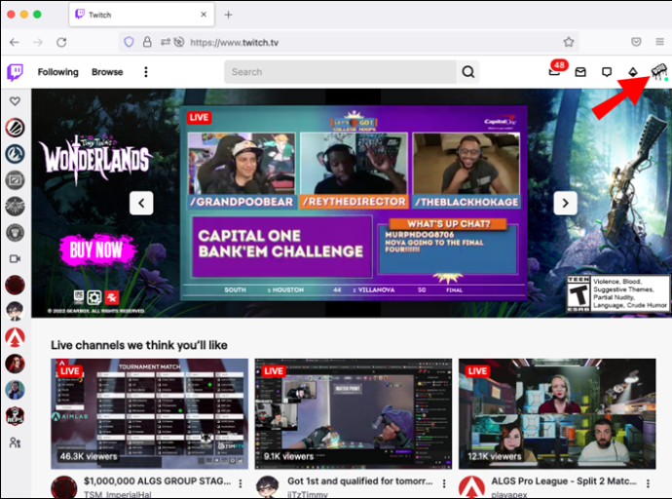Open options menu for ALGS GROUP STAGE stream
The height and width of the screenshot is (499, 672).
[x=241, y=483]
